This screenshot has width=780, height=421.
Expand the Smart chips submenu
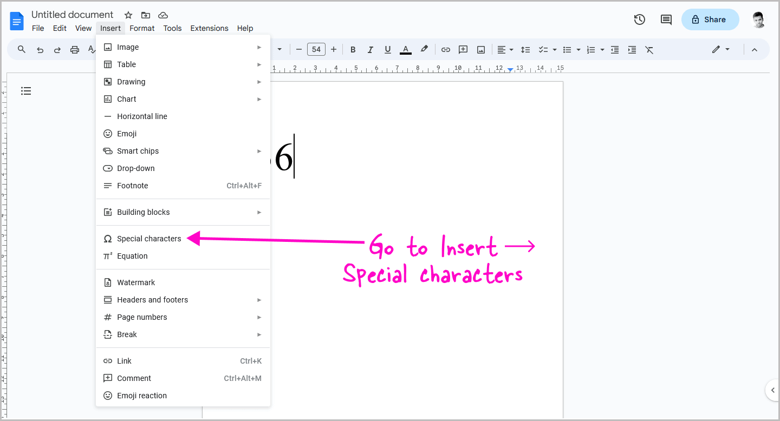pos(183,151)
